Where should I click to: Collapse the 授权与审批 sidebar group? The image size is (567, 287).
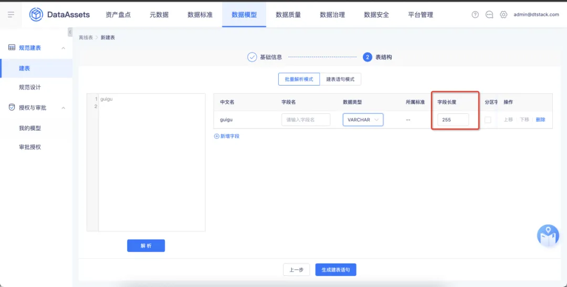click(64, 108)
